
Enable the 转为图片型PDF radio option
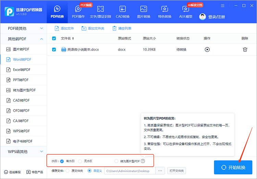[116, 161]
